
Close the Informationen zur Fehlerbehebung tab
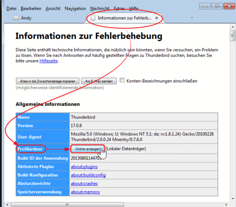point(156,18)
